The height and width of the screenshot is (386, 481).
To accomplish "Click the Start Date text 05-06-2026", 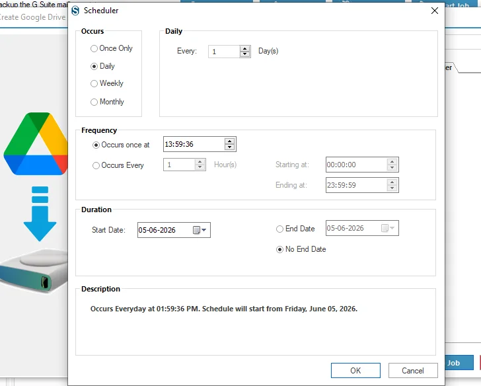I will pyautogui.click(x=157, y=230).
